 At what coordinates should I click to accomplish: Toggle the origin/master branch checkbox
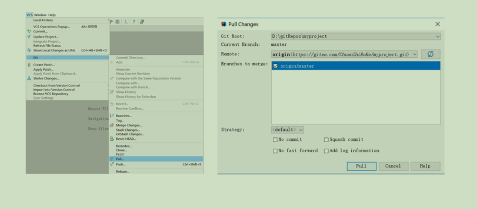[276, 66]
